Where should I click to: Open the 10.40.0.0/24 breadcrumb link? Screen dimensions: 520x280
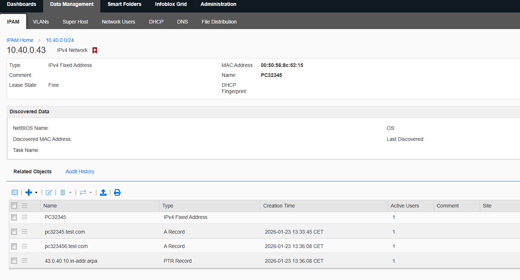click(x=60, y=40)
